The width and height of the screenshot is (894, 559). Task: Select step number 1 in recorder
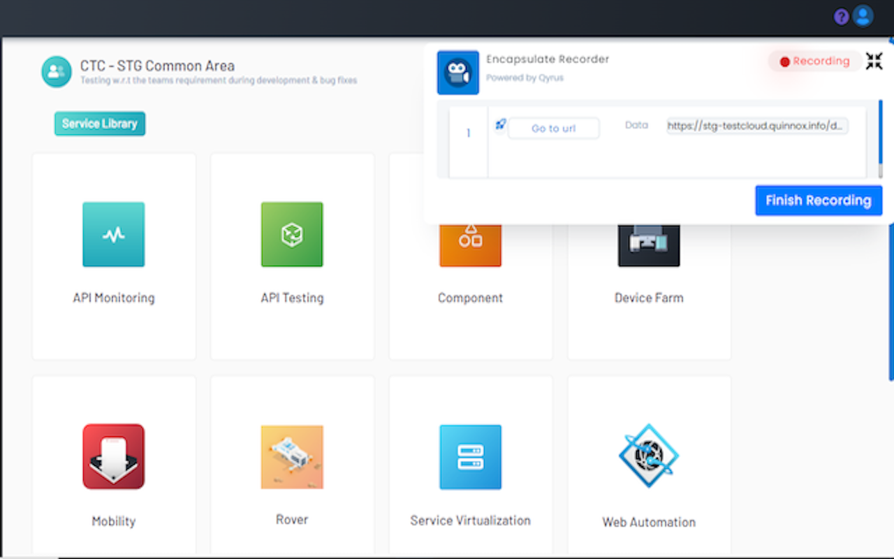pyautogui.click(x=468, y=133)
